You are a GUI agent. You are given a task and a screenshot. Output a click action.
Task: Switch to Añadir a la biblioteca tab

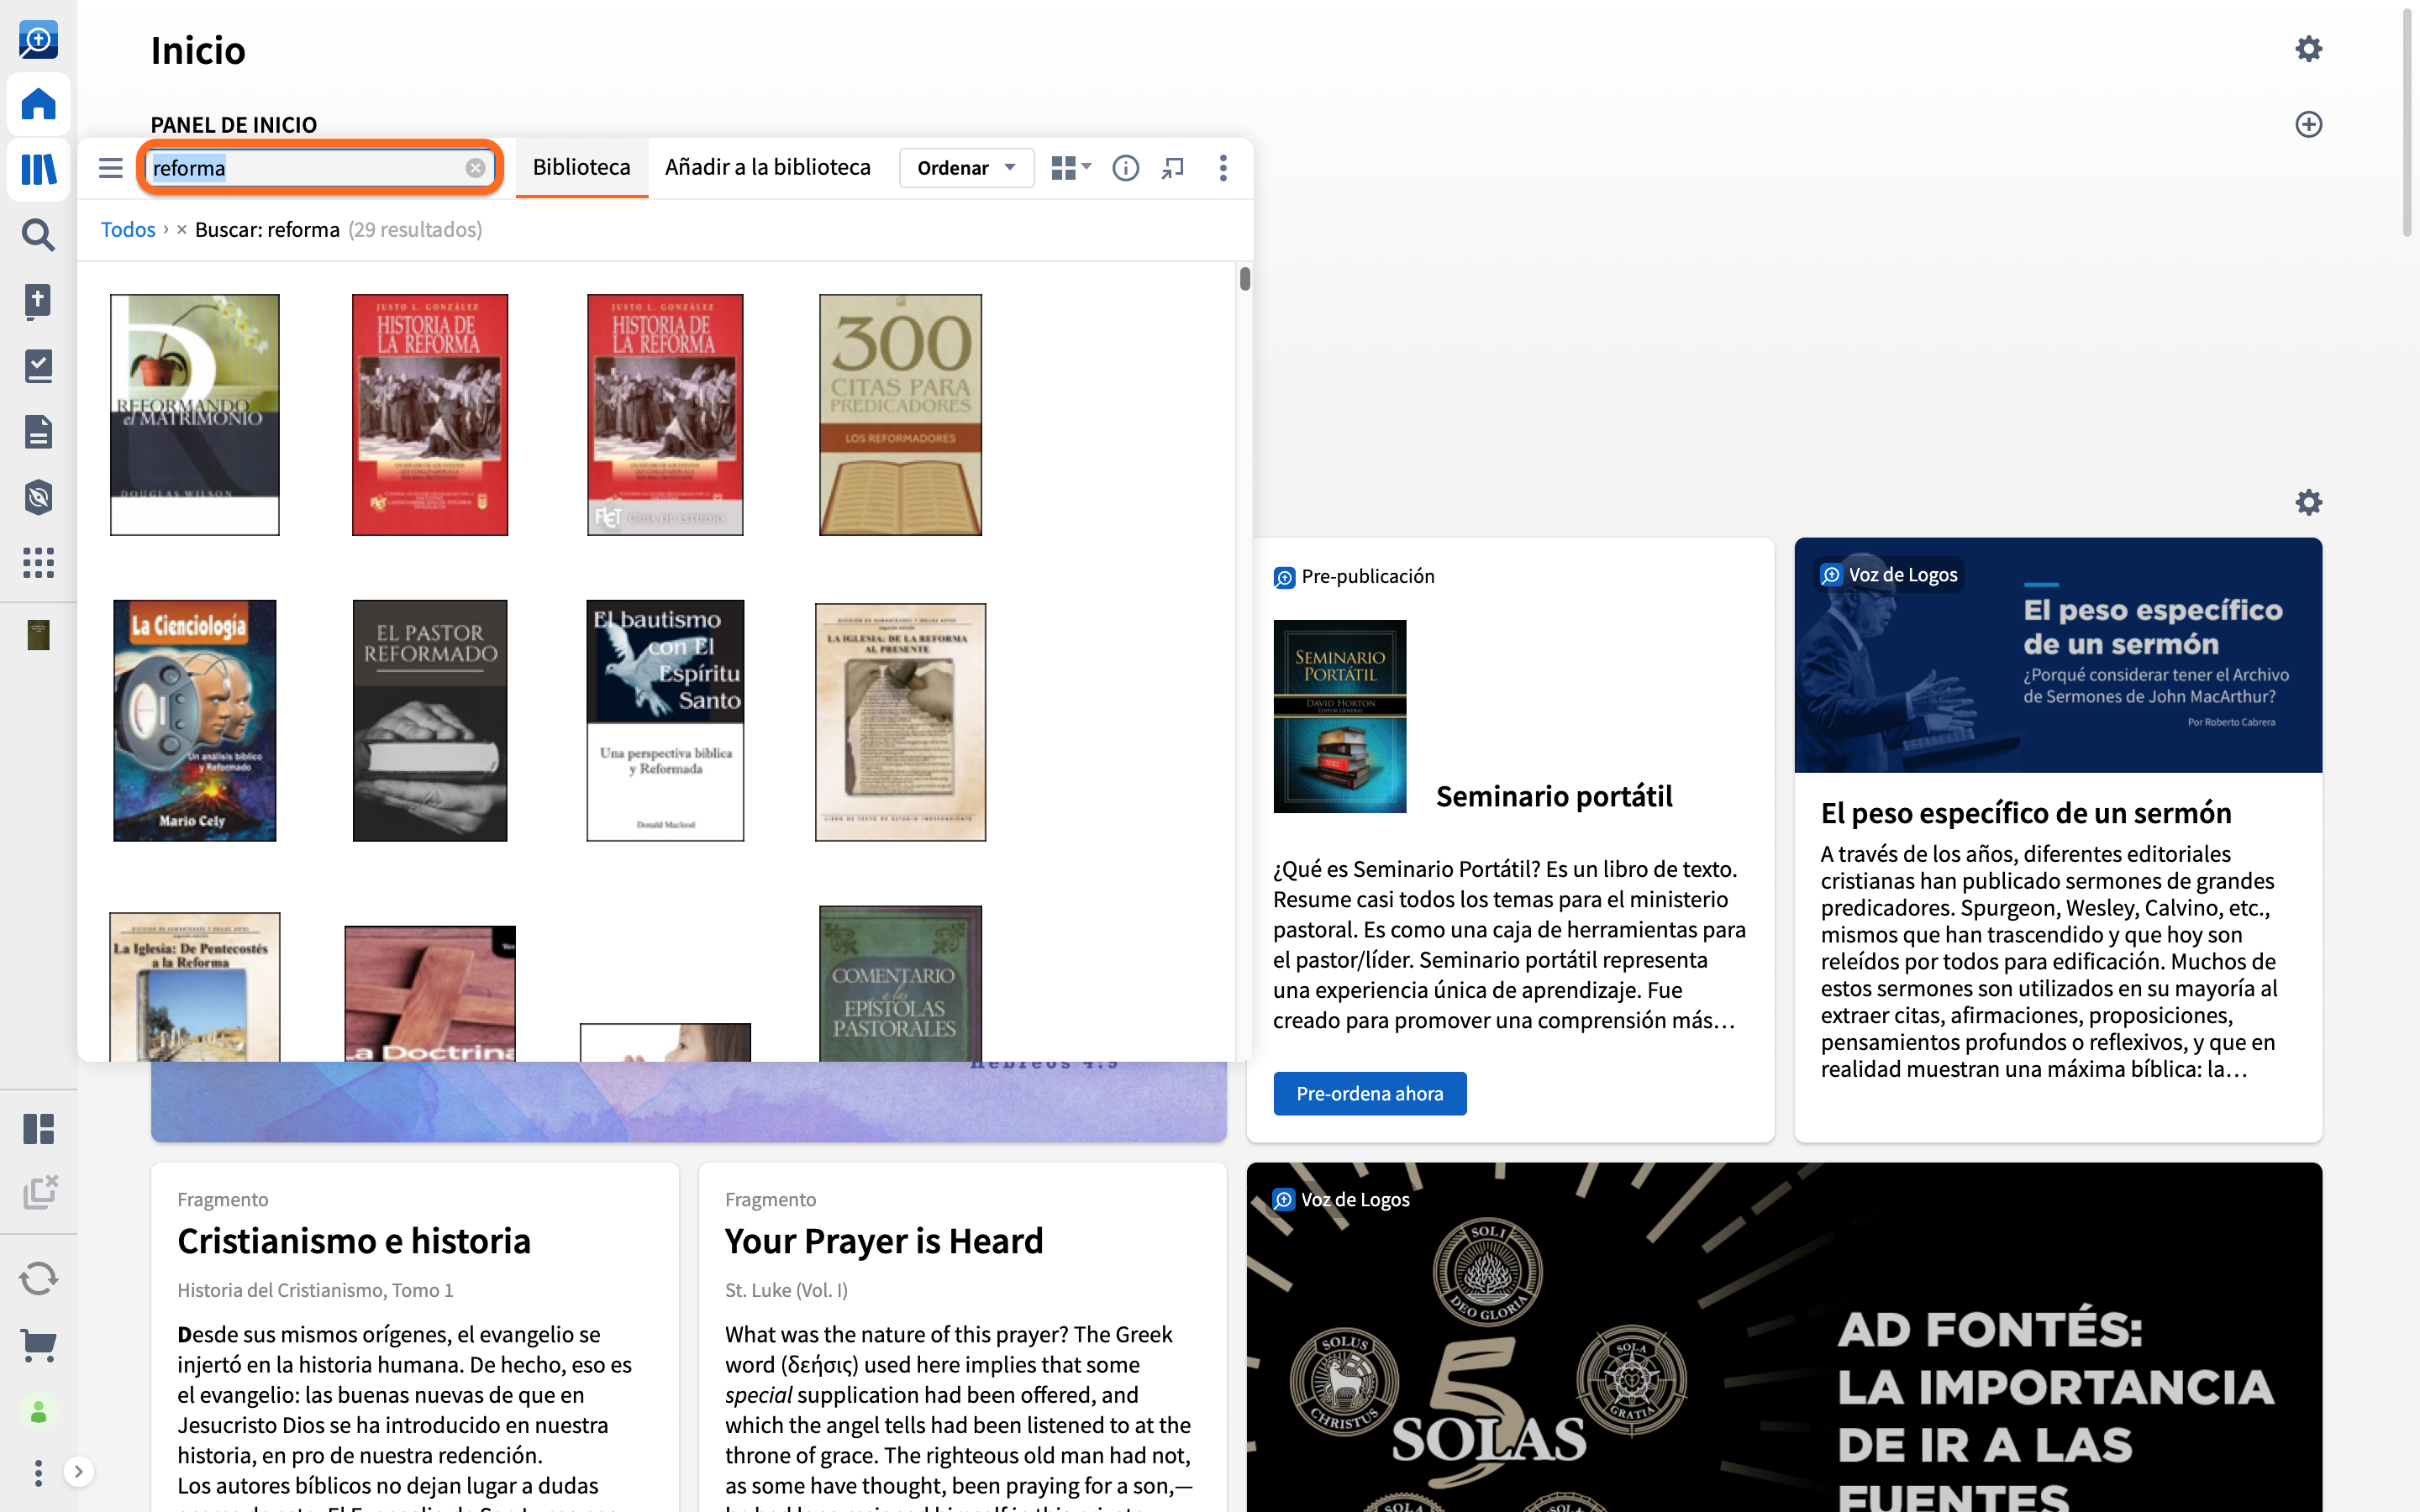click(767, 167)
